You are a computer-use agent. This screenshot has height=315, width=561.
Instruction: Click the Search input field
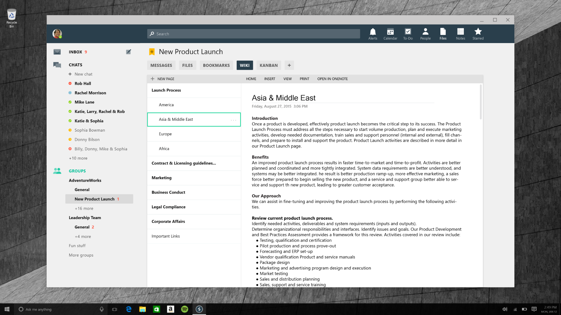pos(254,34)
